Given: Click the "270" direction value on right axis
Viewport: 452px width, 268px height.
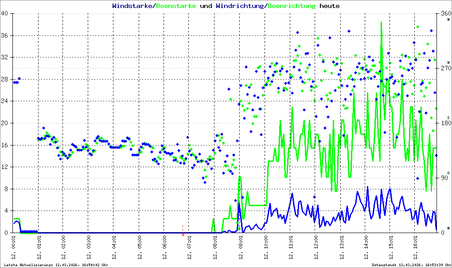Looking at the screenshot, I should (x=445, y=69).
